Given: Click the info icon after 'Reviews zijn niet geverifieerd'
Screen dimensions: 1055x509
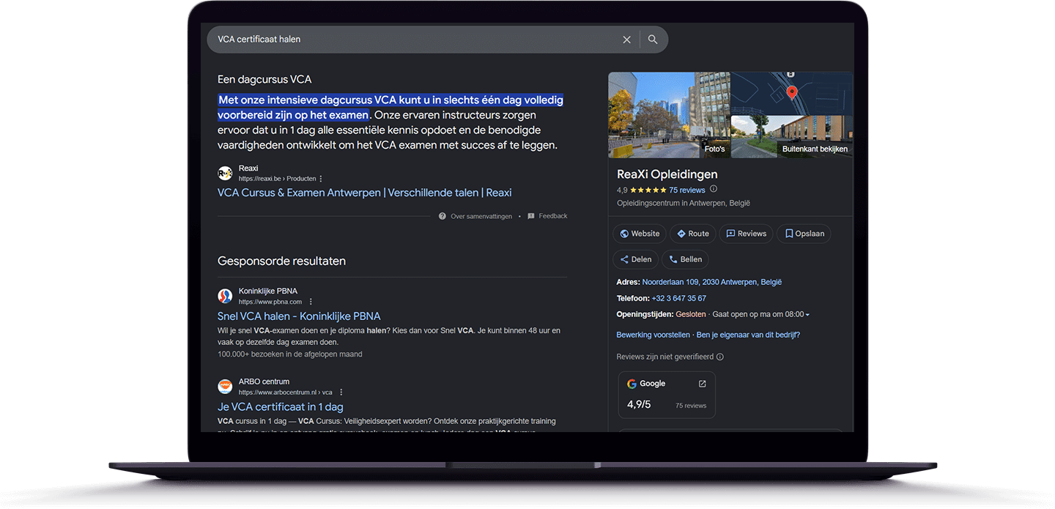Looking at the screenshot, I should pyautogui.click(x=720, y=357).
